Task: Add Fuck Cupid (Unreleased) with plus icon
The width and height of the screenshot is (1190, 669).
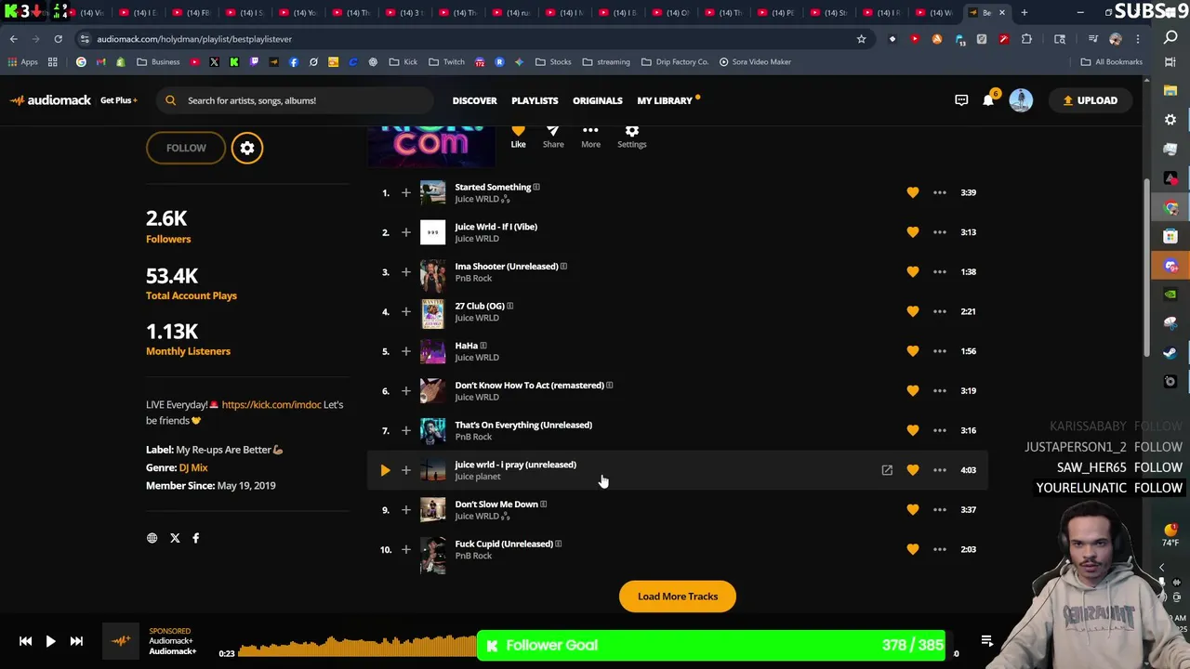Action: (x=405, y=549)
